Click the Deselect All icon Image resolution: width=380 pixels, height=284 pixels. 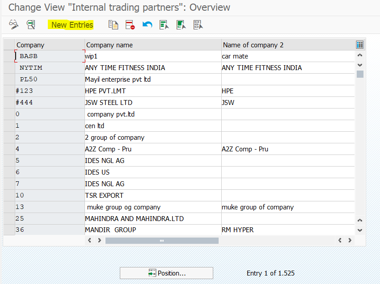[x=198, y=25]
